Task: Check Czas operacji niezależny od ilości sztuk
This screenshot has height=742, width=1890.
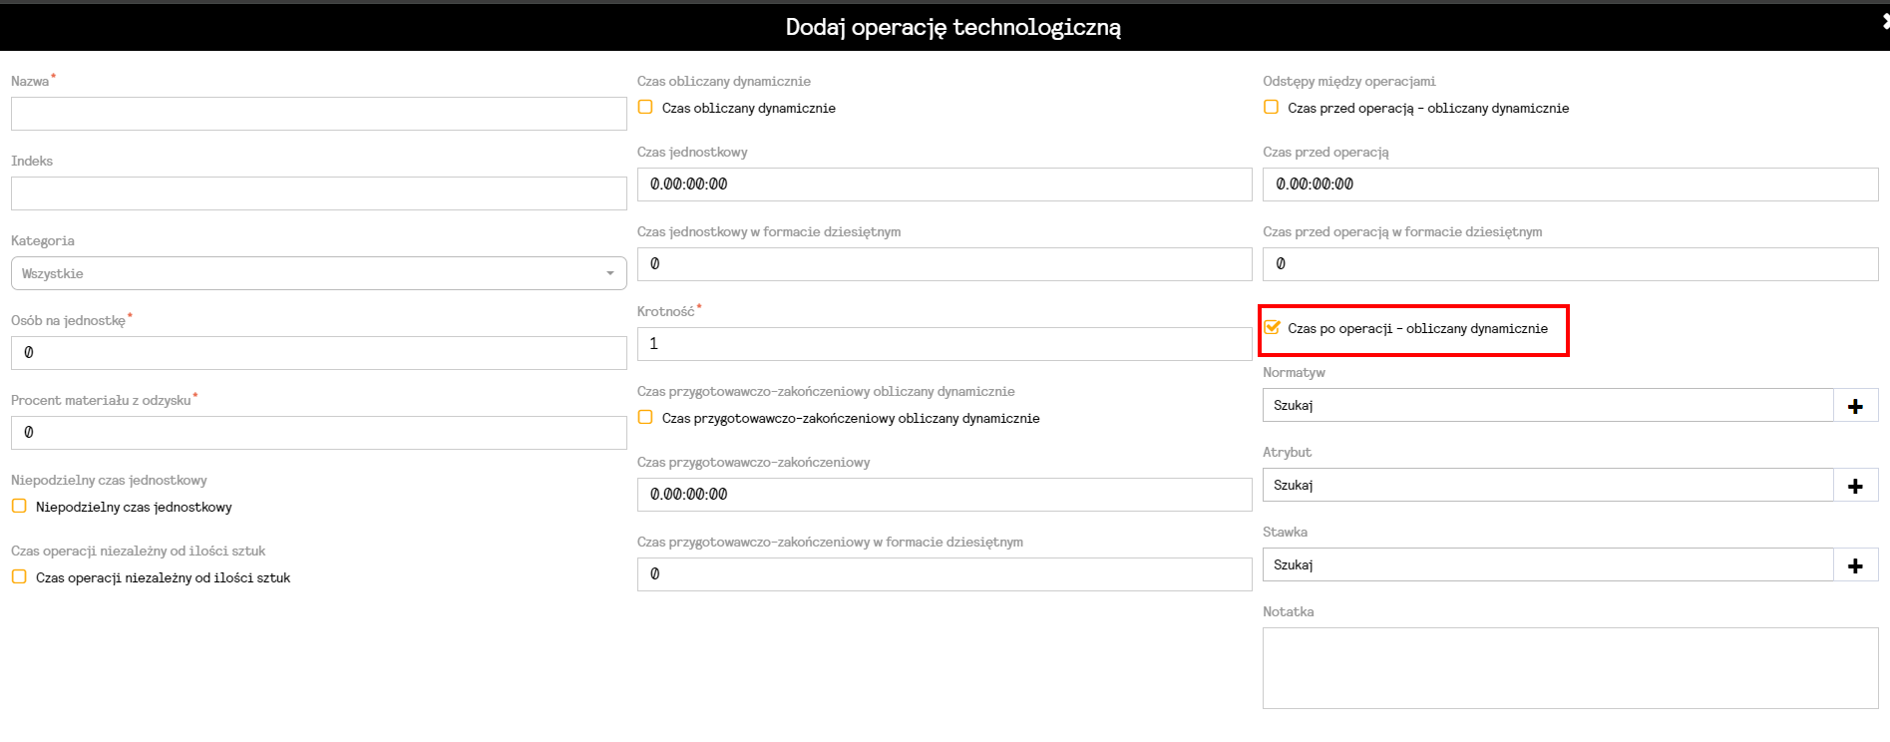Action: [x=19, y=577]
